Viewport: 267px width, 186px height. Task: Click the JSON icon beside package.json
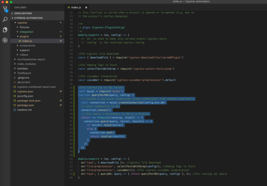tap(14, 105)
